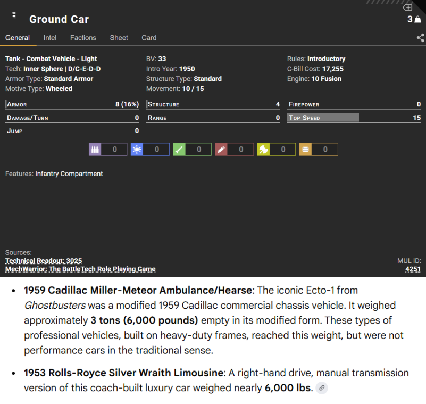Click the '1959 Cadillac Miller-Meteor Ambulance/Hearse' heading
The width and height of the screenshot is (426, 404).
(x=138, y=290)
